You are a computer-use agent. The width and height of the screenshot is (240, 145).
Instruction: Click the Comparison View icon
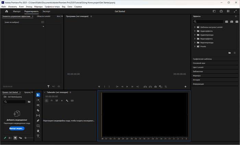160,87
